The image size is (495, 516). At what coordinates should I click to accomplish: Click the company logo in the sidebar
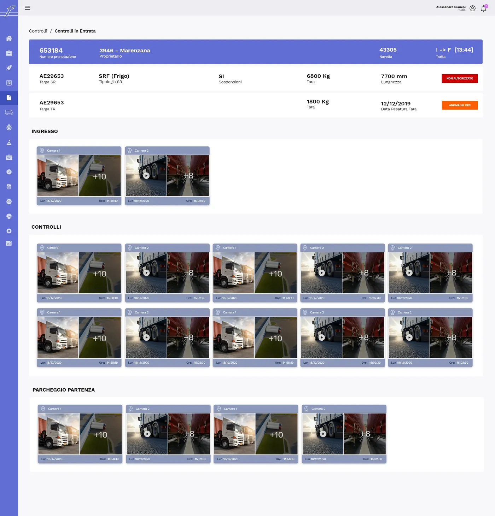(9, 11)
